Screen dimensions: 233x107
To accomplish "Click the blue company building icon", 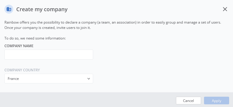I will 9,9.
